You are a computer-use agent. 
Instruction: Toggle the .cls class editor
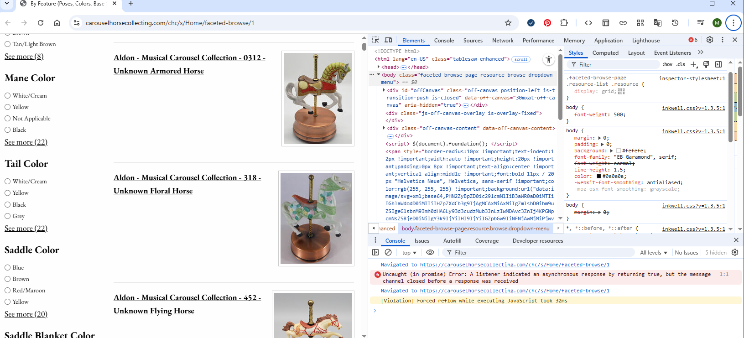click(x=681, y=64)
